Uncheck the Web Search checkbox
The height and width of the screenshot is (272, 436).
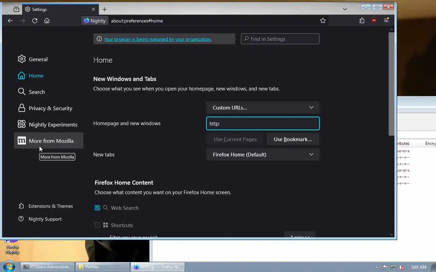coord(97,208)
